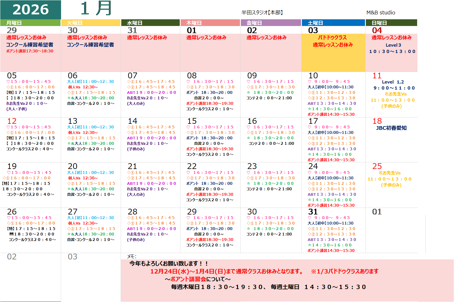
Task: Click Level 3 entry on January 04
Action: click(393, 45)
